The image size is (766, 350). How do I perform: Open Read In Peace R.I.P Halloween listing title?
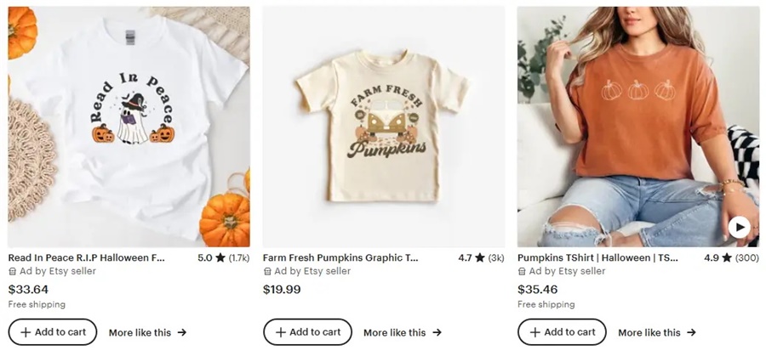point(86,257)
